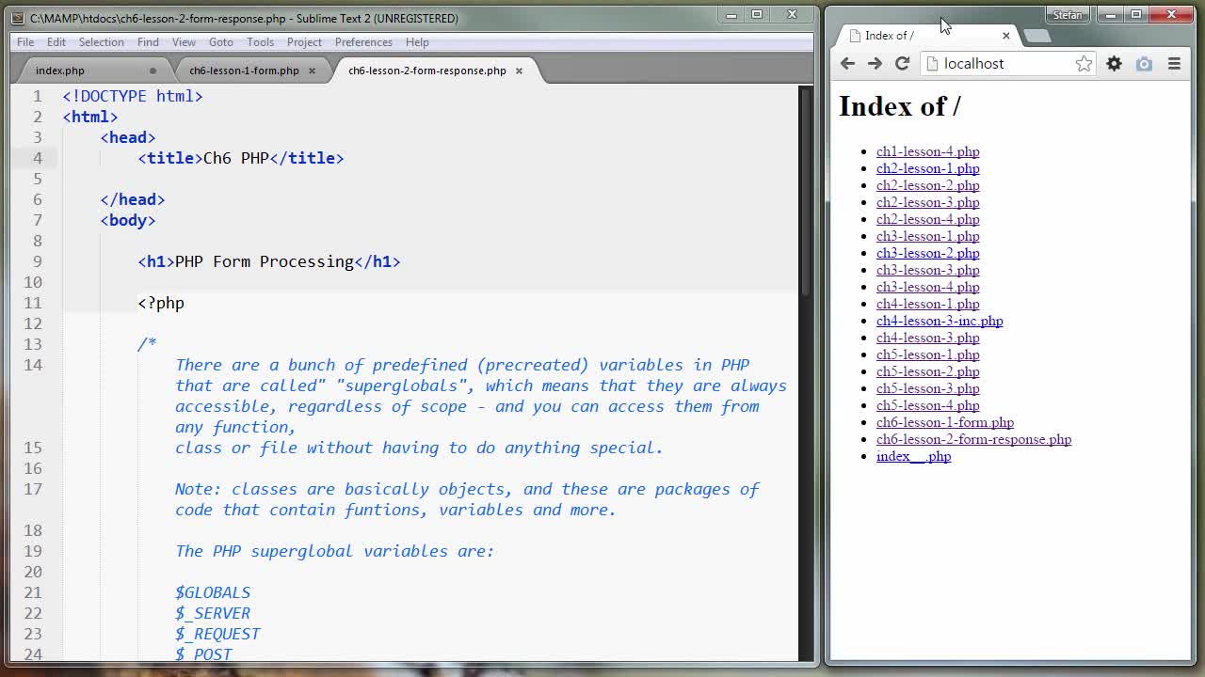The width and height of the screenshot is (1205, 677).
Task: Open the ch3-lesson-1.php link
Action: coord(927,236)
